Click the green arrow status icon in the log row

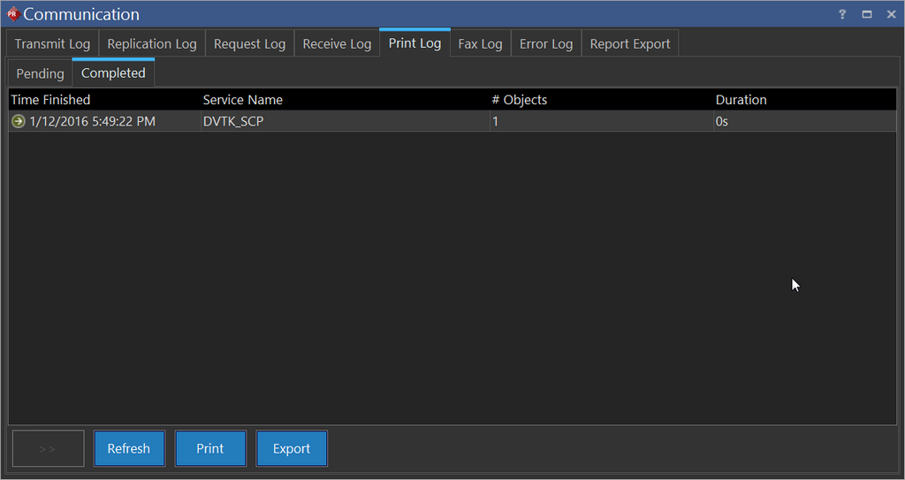coord(18,121)
